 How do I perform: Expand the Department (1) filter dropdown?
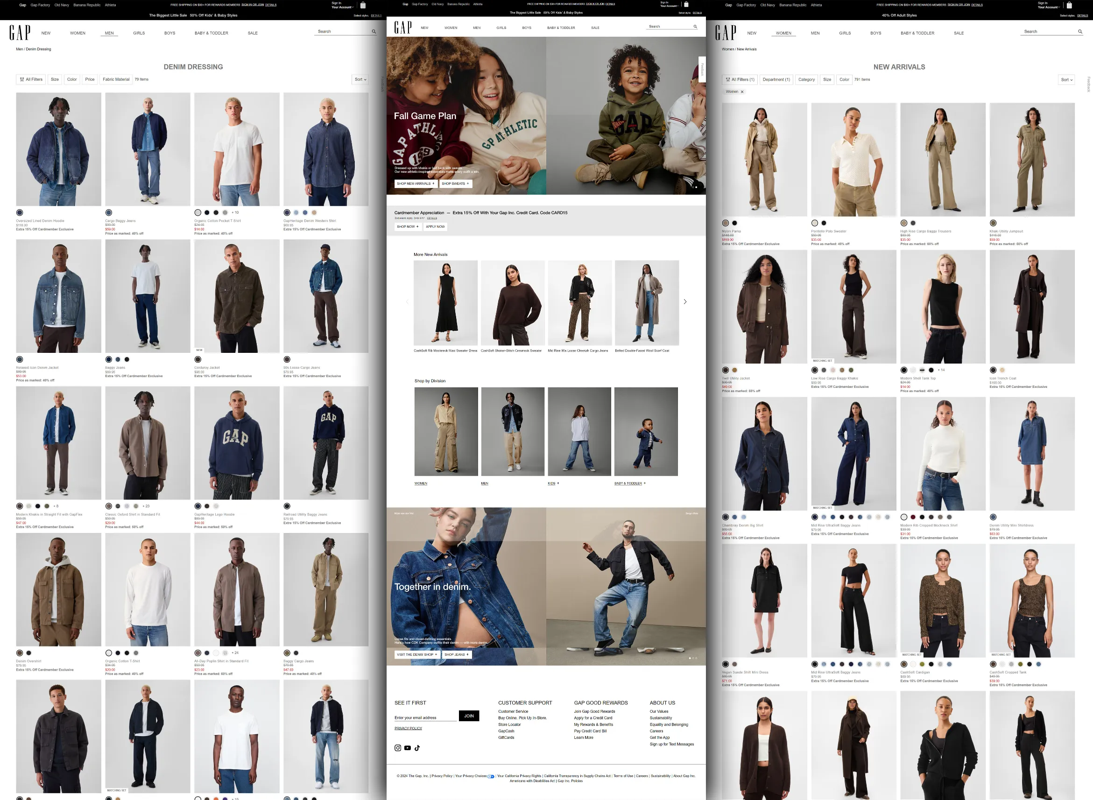[x=776, y=79]
